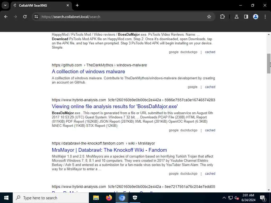Go back to previous page
This screenshot has height=203, width=271.
(6, 17)
